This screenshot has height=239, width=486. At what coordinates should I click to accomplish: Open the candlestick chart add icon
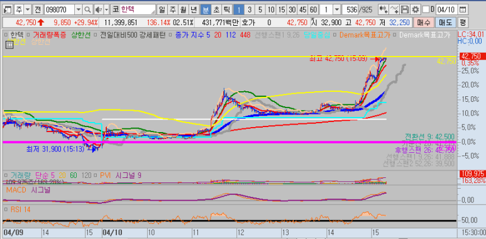tap(384, 9)
